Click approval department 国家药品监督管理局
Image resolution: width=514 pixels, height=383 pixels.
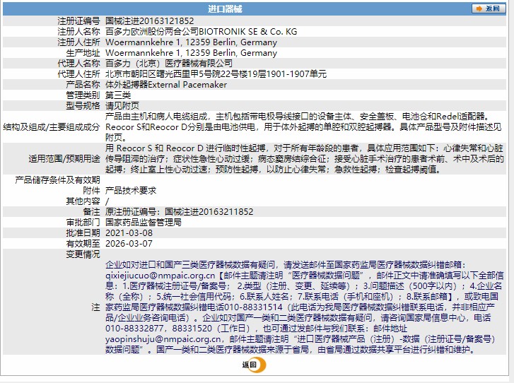[144, 223]
